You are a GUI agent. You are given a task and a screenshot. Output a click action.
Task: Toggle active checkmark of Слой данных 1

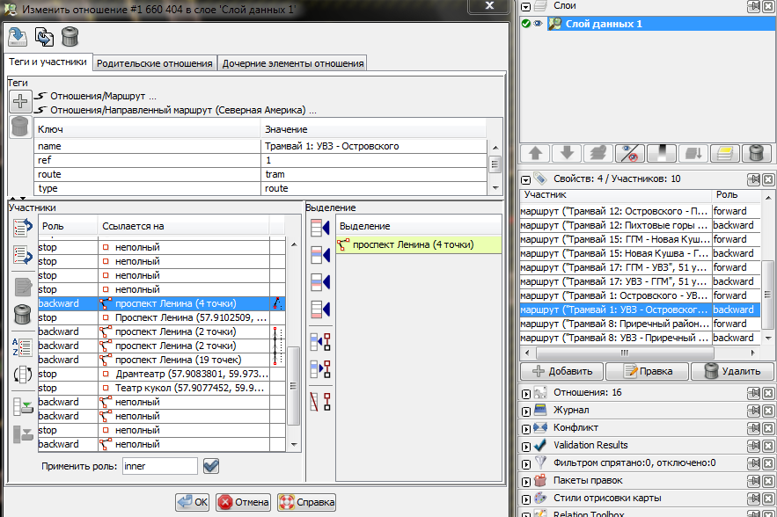coord(526,23)
